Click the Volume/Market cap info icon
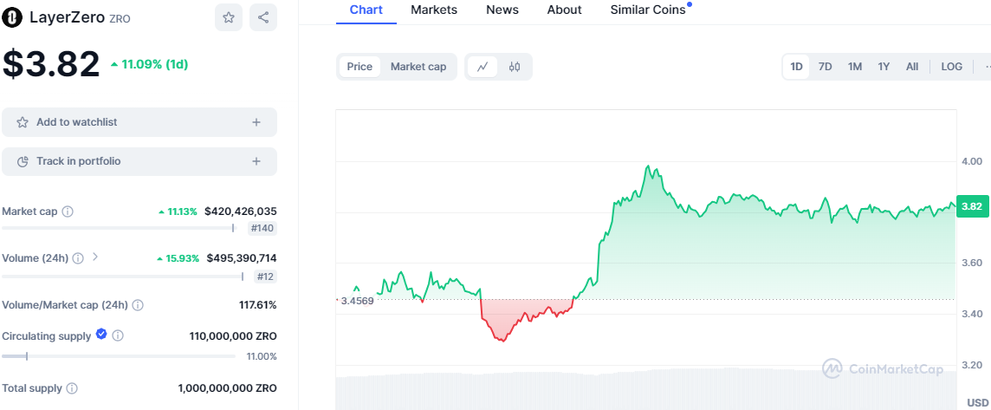Screen dimensions: 991x410 tap(138, 305)
